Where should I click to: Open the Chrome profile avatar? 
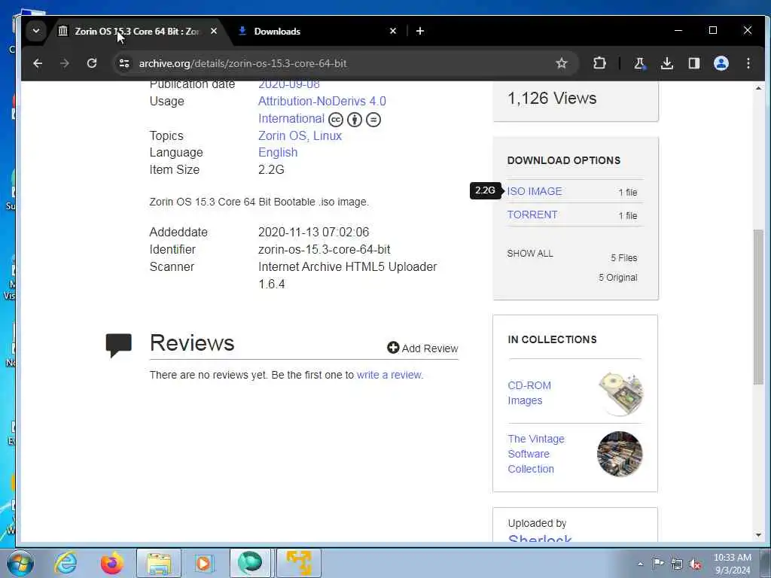tap(721, 63)
